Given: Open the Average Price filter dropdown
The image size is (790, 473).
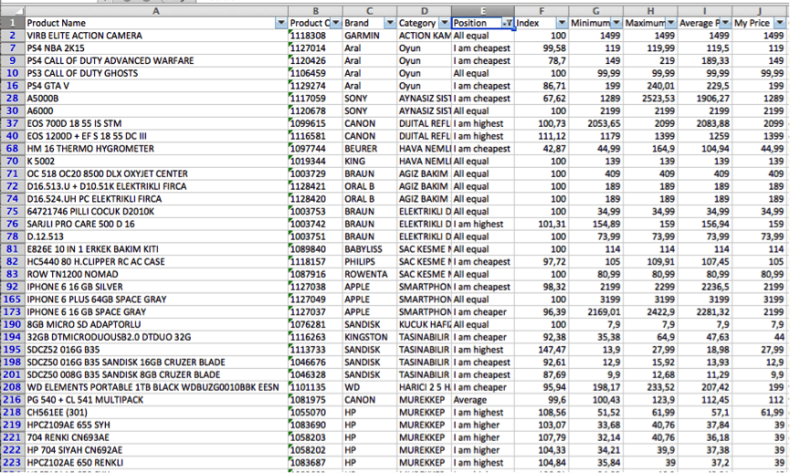Looking at the screenshot, I should point(726,23).
